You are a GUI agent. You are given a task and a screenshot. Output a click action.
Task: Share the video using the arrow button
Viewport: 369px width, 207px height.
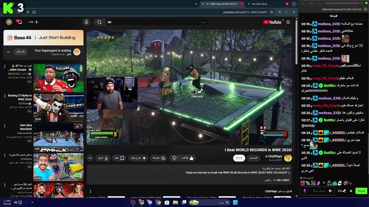[159, 158]
